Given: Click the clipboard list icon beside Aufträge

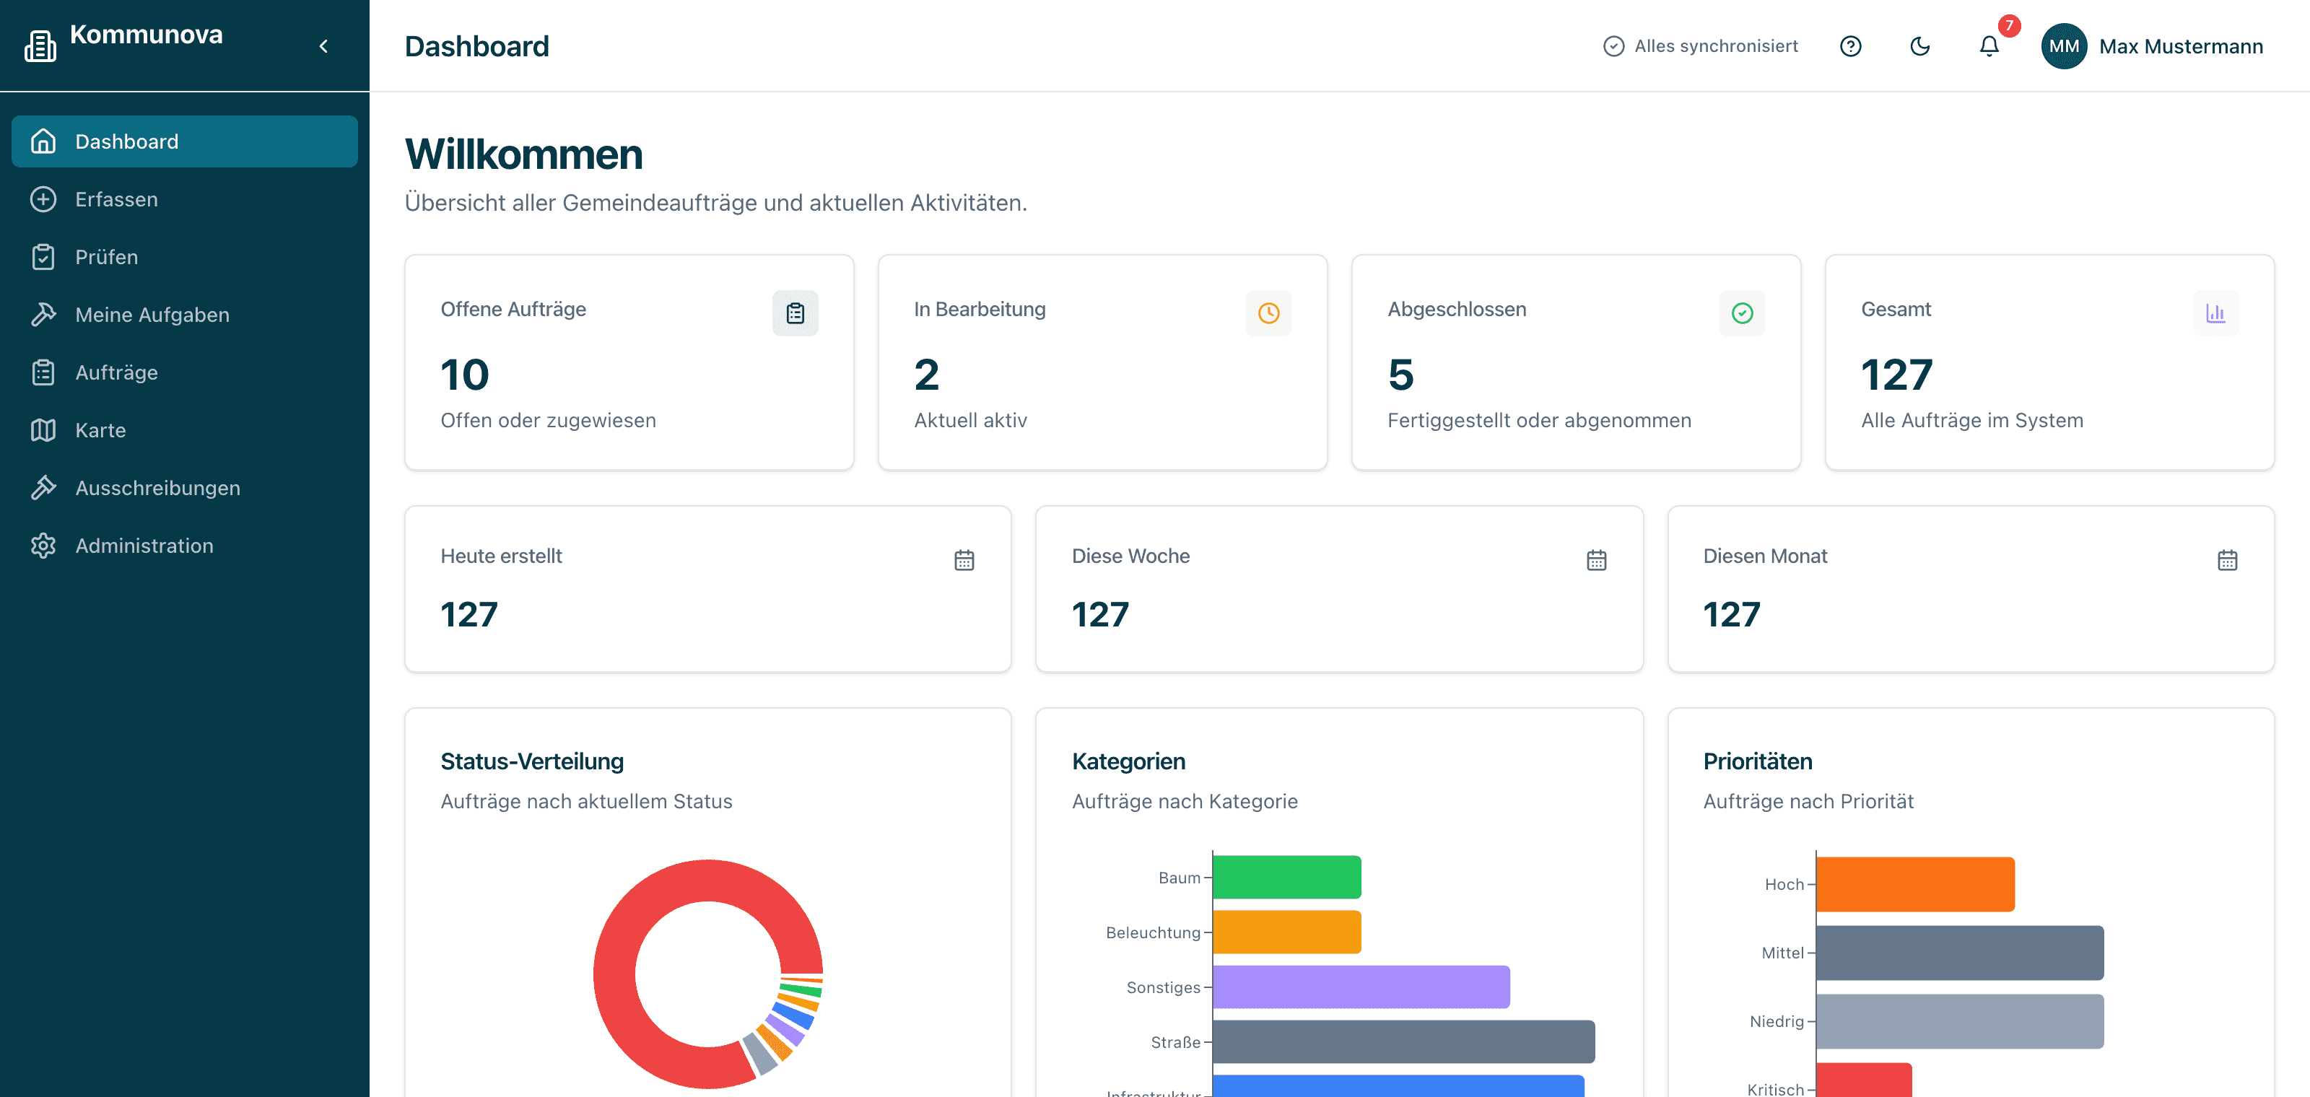Looking at the screenshot, I should point(43,372).
